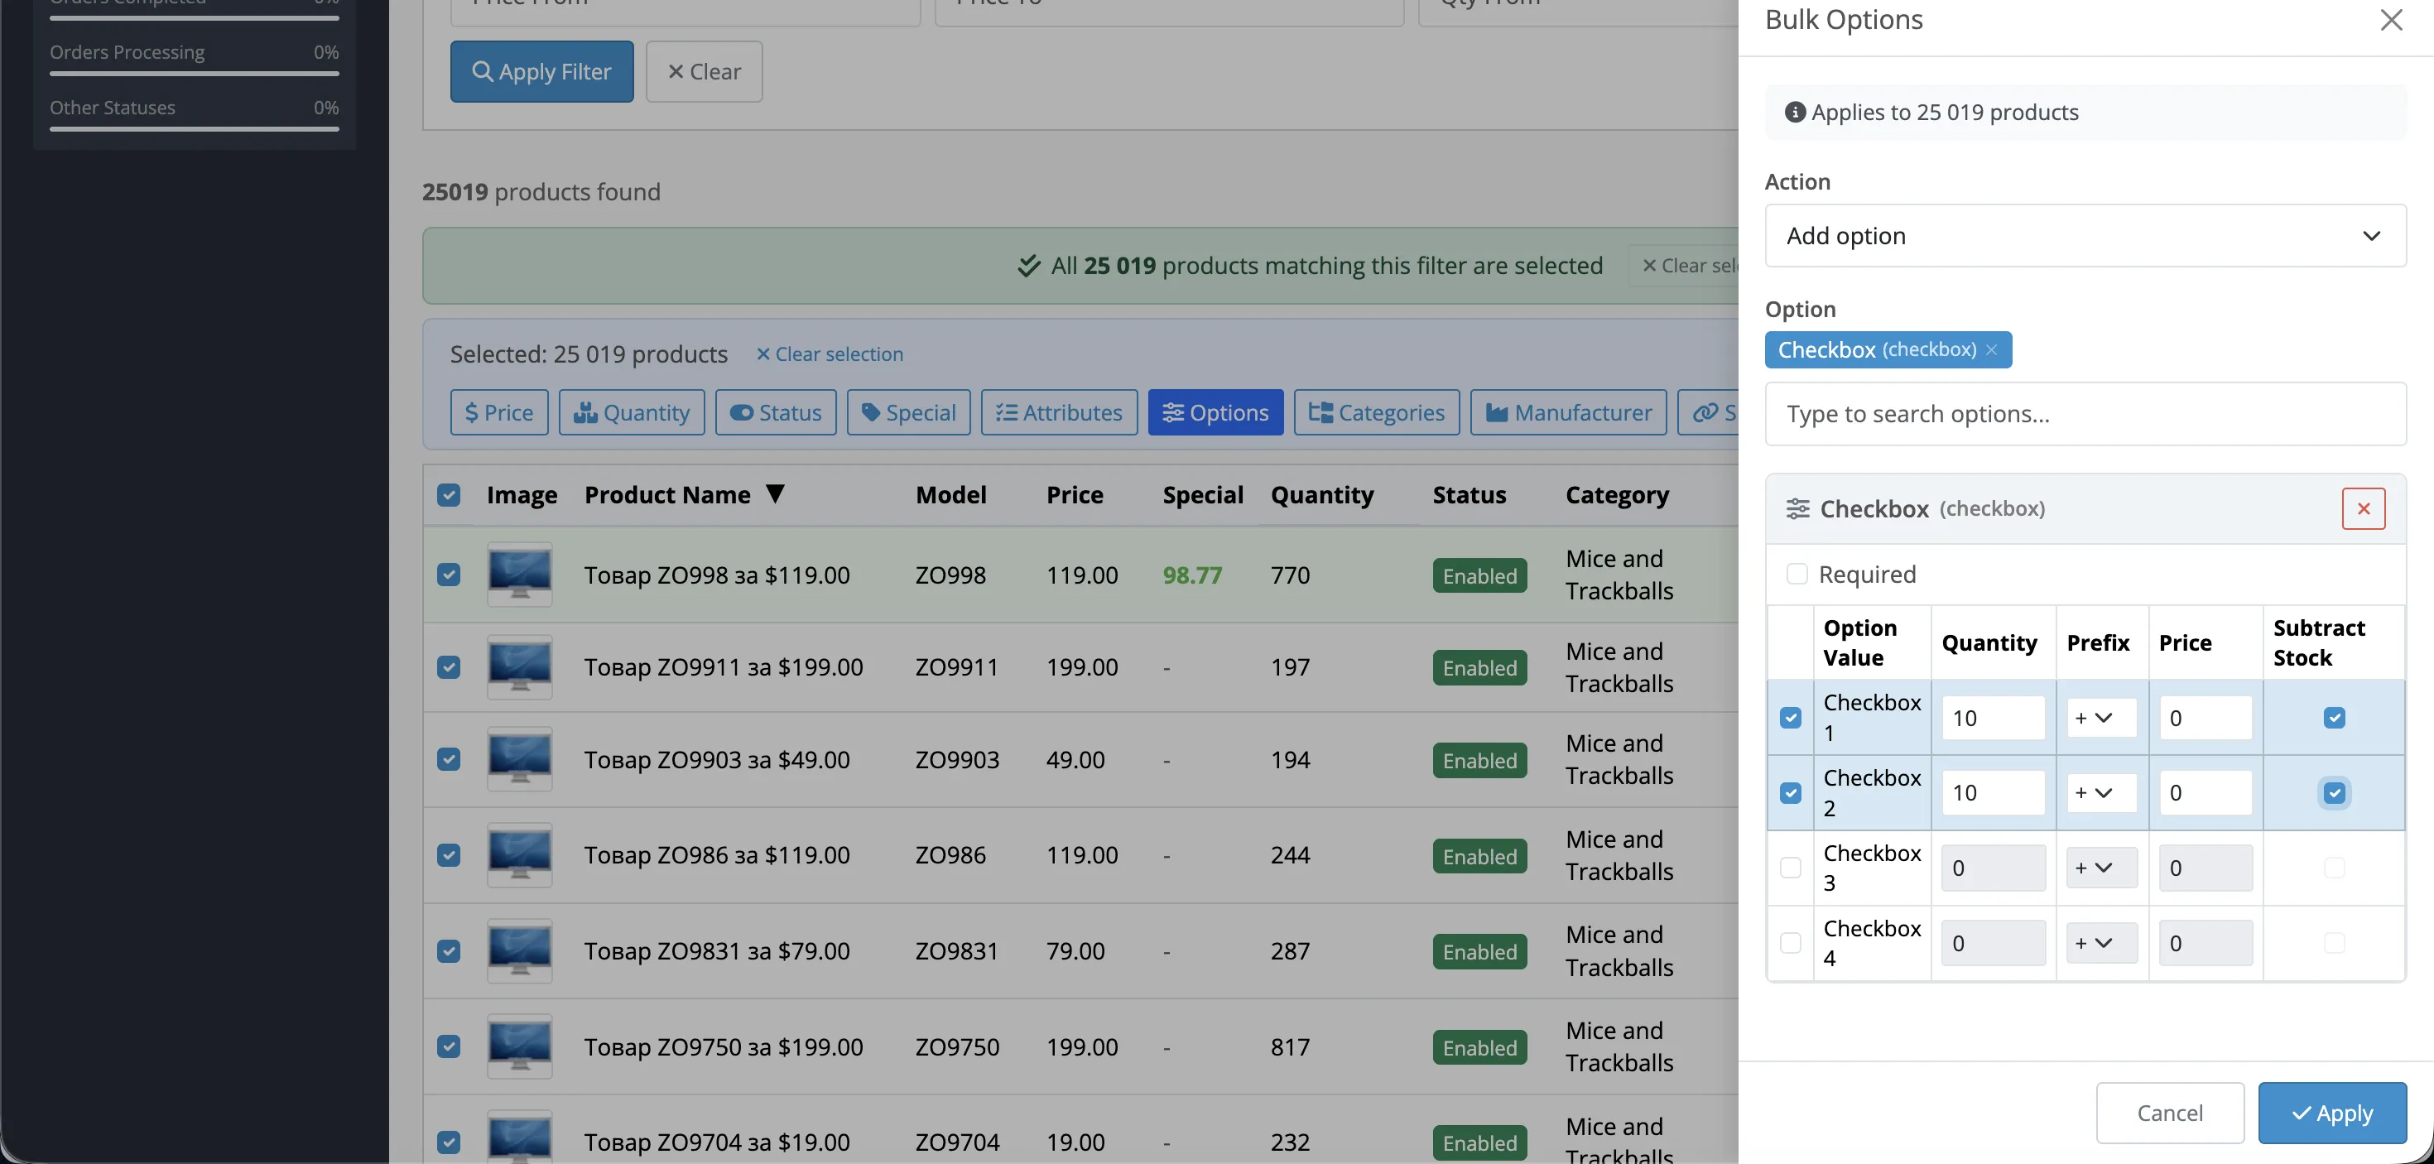Focus the Type to search options field
Image resolution: width=2434 pixels, height=1164 pixels.
point(2085,414)
